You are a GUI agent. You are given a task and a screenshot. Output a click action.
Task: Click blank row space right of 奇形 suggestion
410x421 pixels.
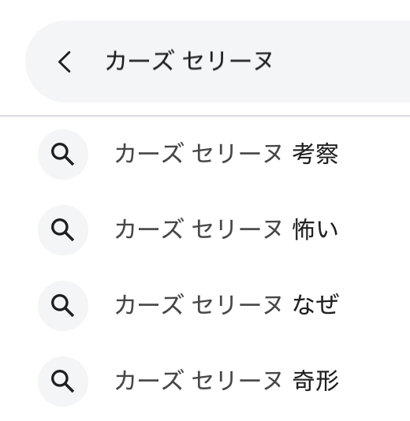point(375,382)
